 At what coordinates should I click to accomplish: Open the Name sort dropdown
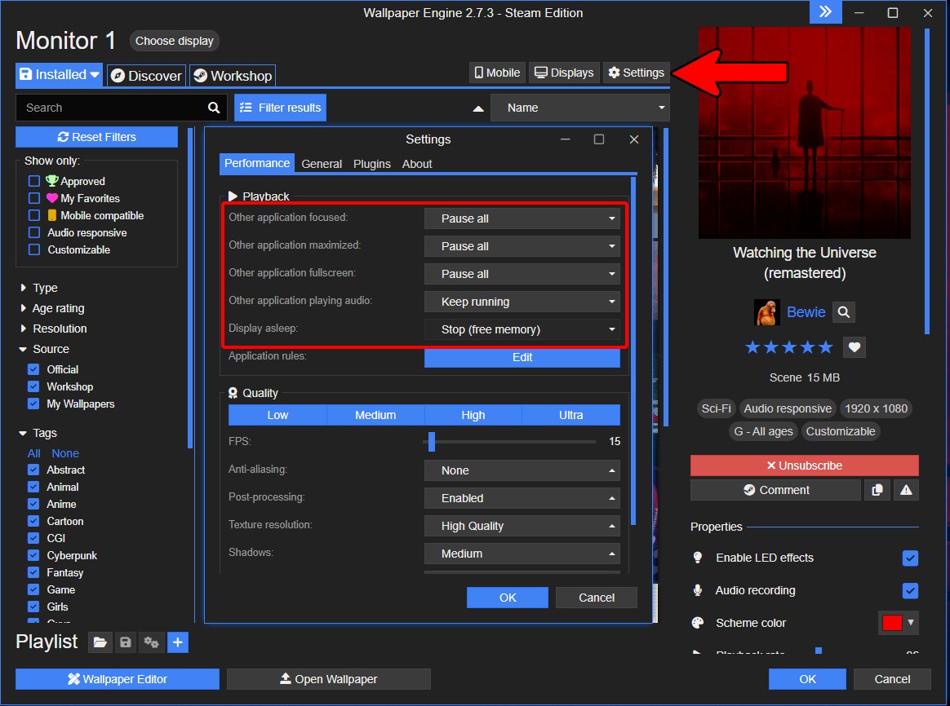point(579,108)
